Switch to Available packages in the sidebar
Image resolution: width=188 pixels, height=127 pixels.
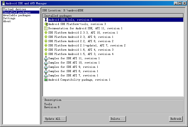(x=21, y=15)
